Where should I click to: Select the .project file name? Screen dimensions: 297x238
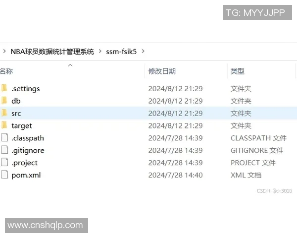[x=24, y=163]
